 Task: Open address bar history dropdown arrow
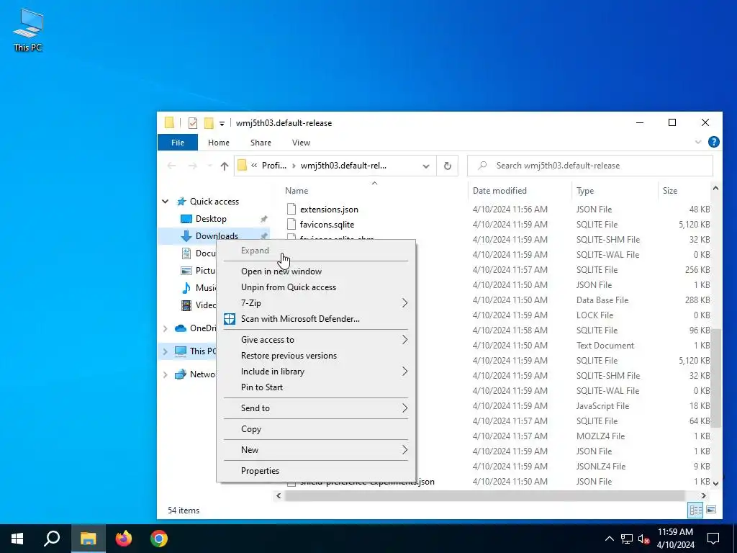point(426,166)
